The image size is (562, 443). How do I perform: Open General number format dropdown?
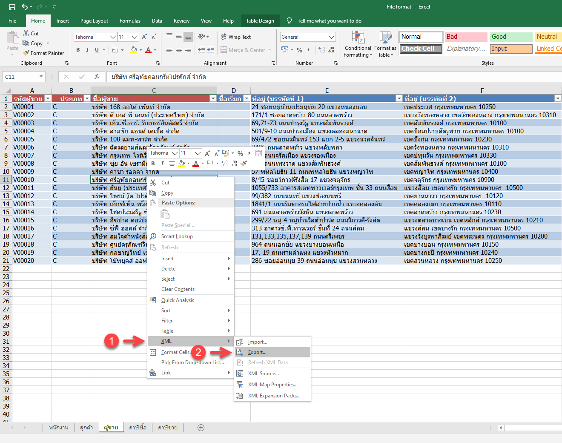coord(332,37)
